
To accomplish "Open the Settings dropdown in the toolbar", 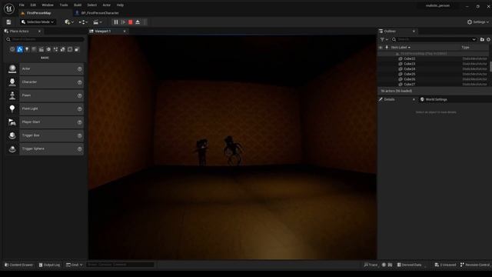I will [478, 22].
